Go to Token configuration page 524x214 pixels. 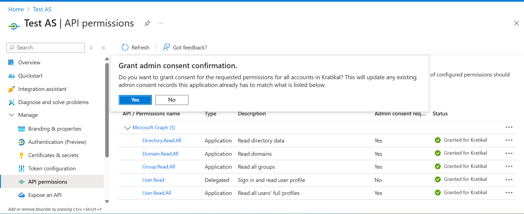[x=52, y=168]
